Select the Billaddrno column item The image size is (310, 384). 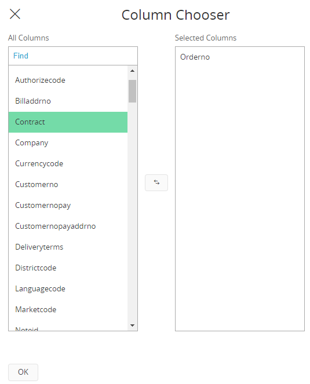[68, 101]
